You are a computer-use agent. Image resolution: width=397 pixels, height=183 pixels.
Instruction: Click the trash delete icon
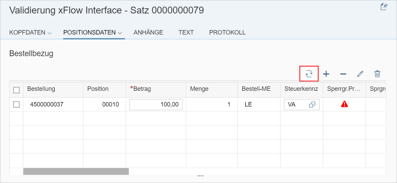pyautogui.click(x=377, y=74)
